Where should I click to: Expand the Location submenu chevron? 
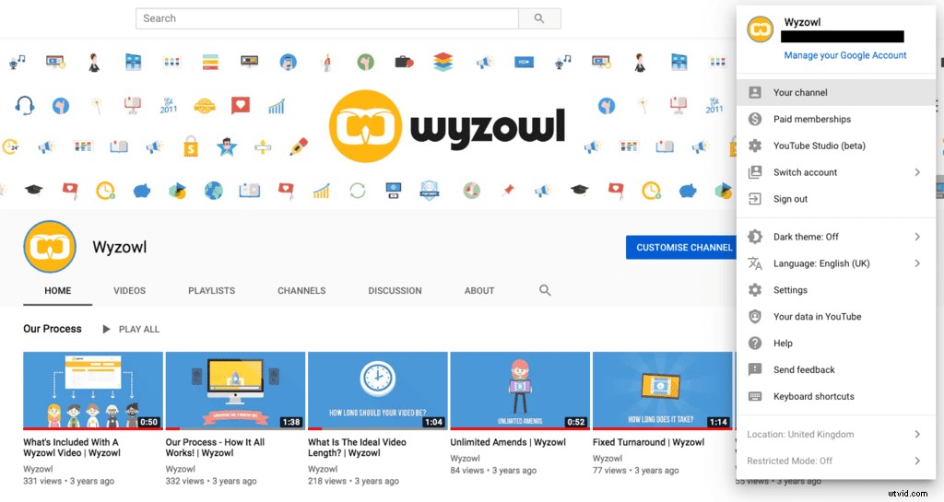point(917,434)
